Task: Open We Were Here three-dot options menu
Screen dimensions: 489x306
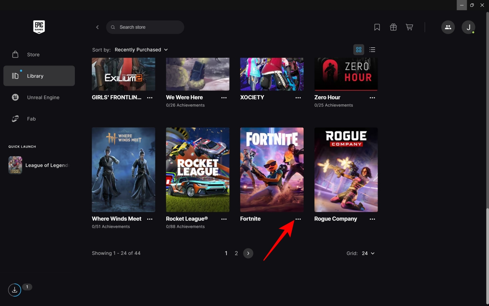Action: click(x=224, y=97)
